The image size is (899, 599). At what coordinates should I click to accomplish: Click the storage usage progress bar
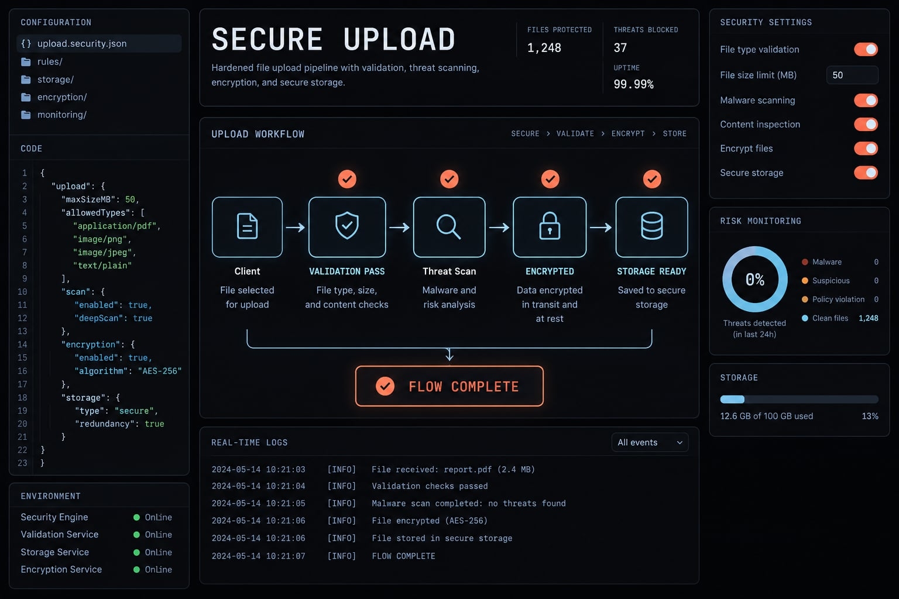[x=799, y=400]
